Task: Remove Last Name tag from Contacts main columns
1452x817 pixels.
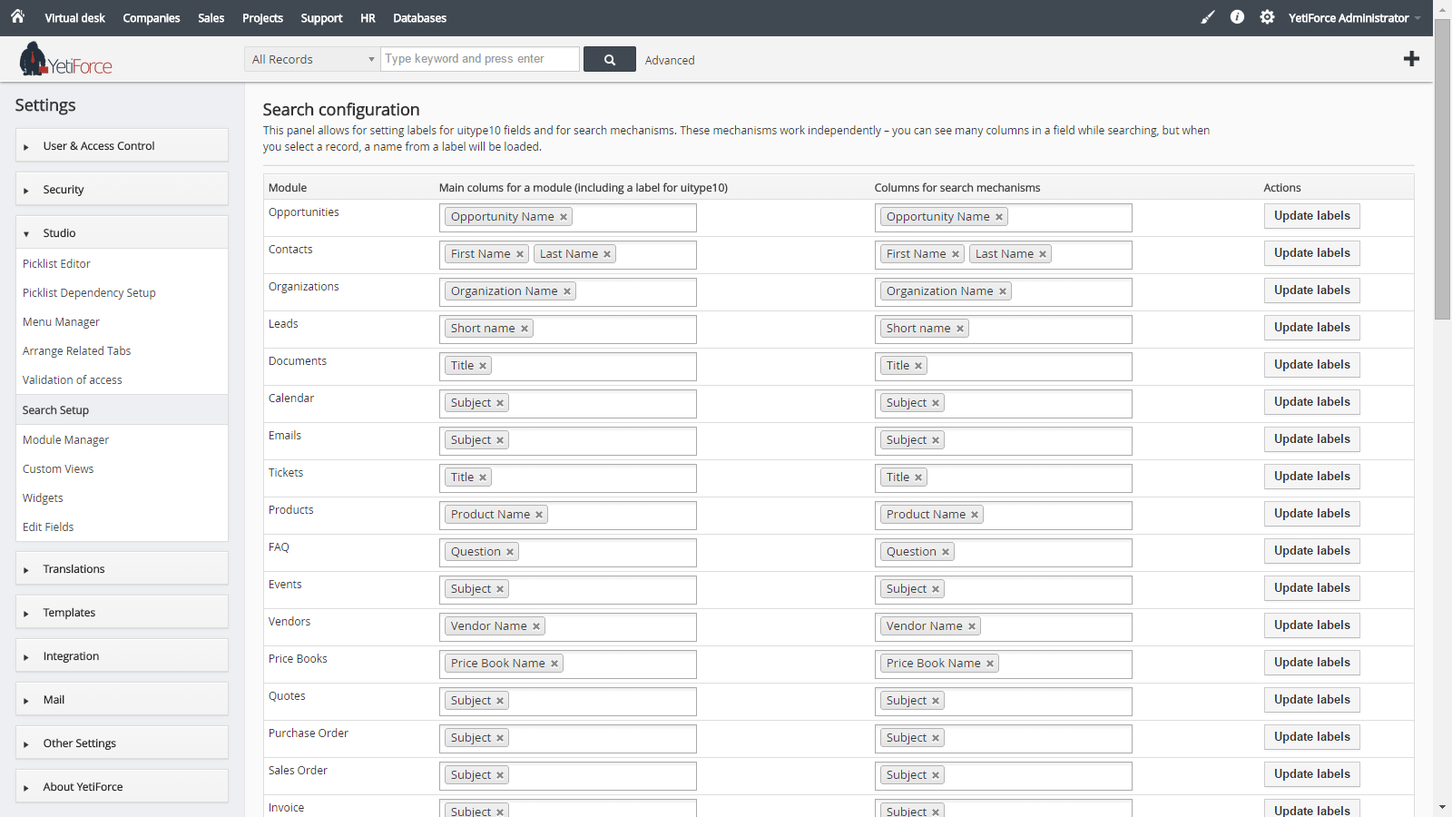Action: pos(607,254)
